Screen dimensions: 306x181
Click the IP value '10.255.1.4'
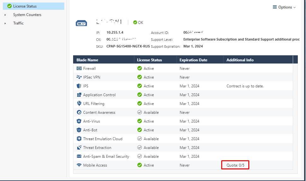click(x=115, y=32)
